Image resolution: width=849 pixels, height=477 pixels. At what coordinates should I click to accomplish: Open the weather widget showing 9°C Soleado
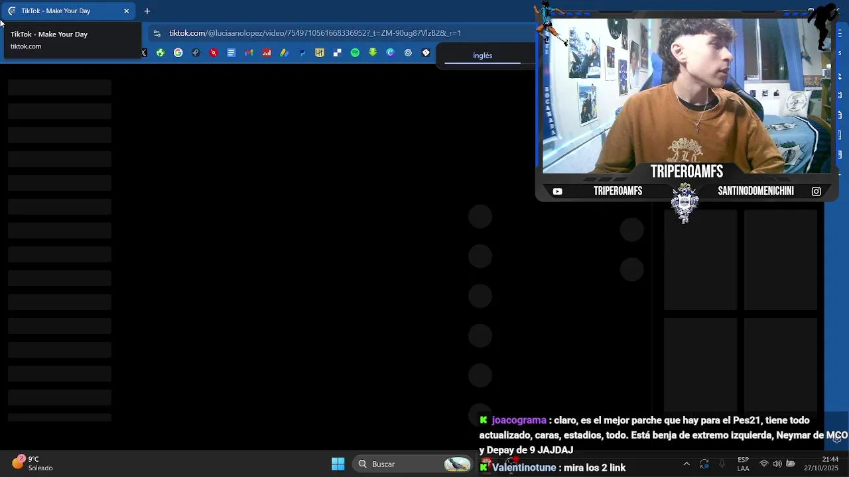[33, 464]
